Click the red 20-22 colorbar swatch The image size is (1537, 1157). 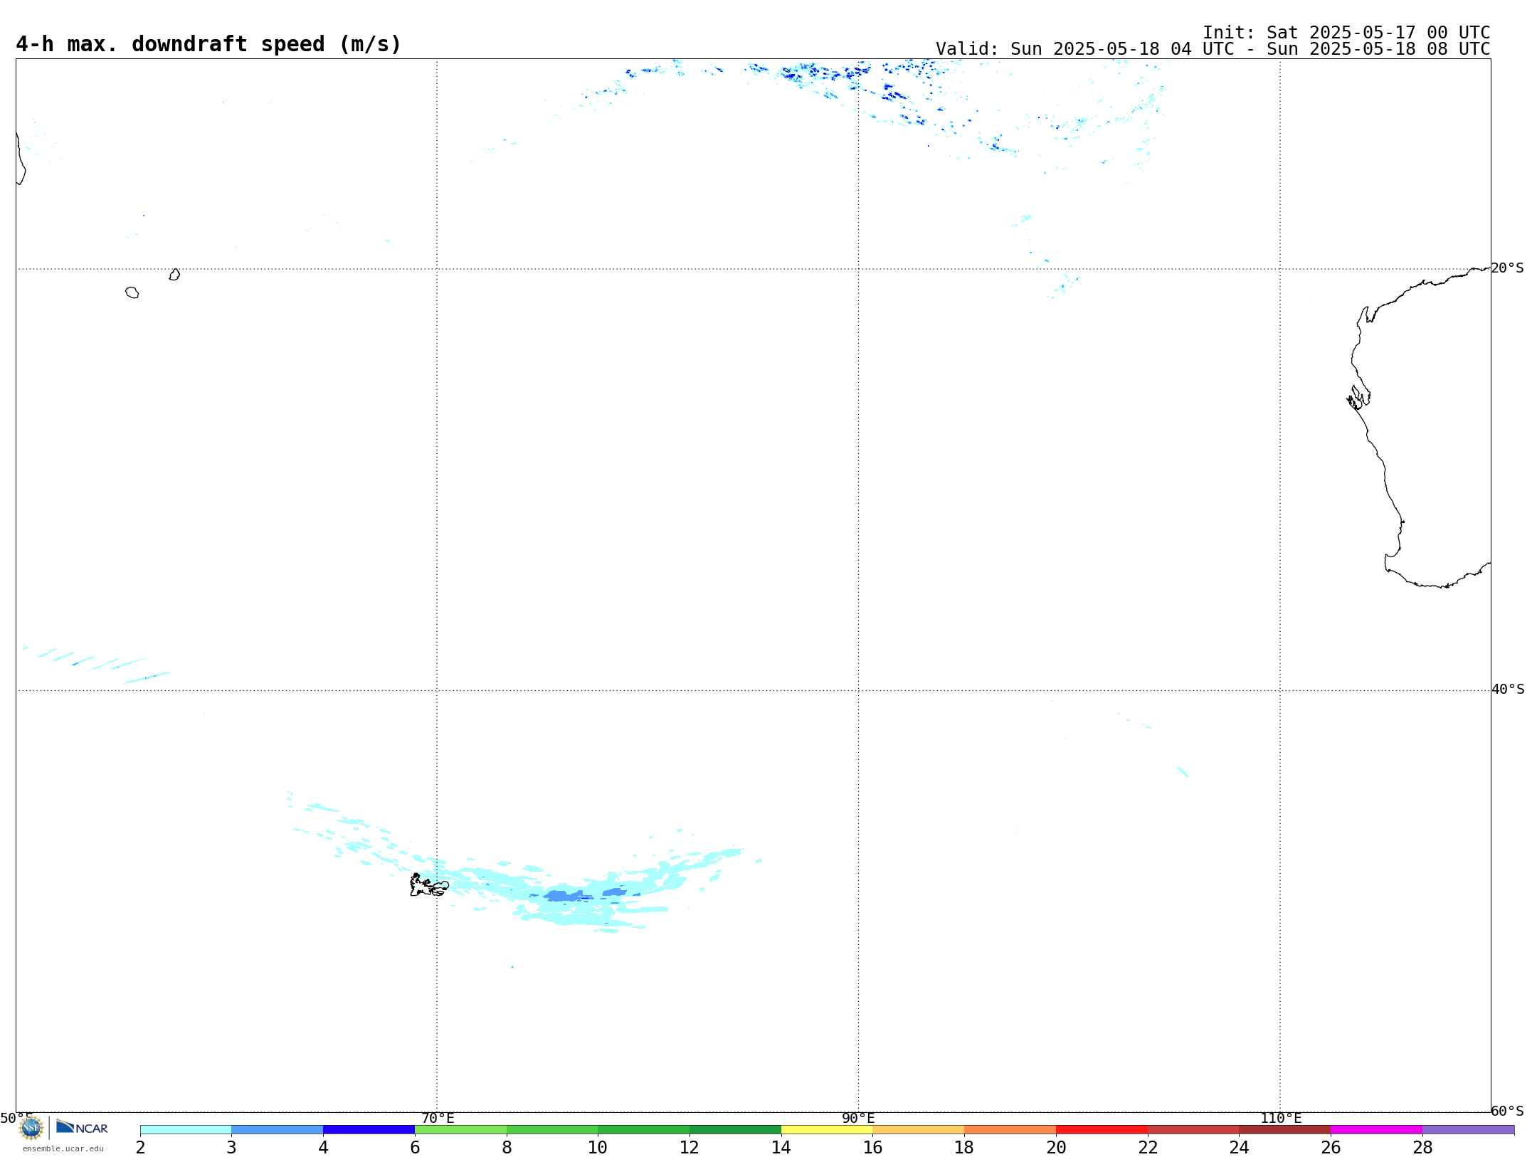(1102, 1130)
